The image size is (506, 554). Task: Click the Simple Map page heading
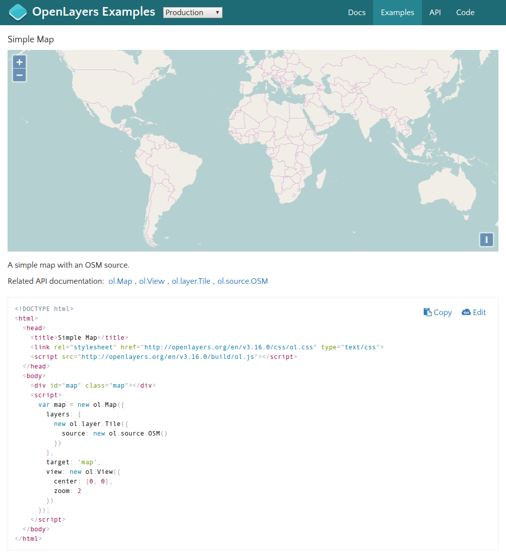coord(31,39)
